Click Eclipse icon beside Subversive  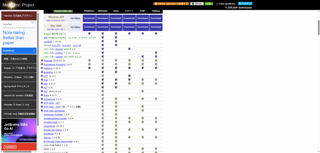(42, 99)
